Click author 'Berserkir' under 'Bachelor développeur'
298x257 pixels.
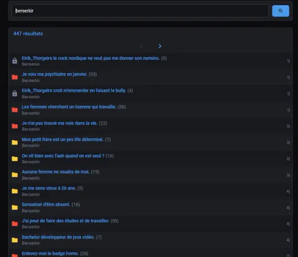[31, 243]
